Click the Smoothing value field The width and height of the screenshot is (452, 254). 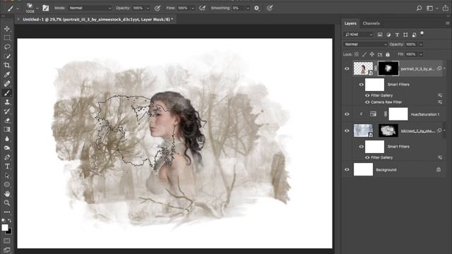238,8
